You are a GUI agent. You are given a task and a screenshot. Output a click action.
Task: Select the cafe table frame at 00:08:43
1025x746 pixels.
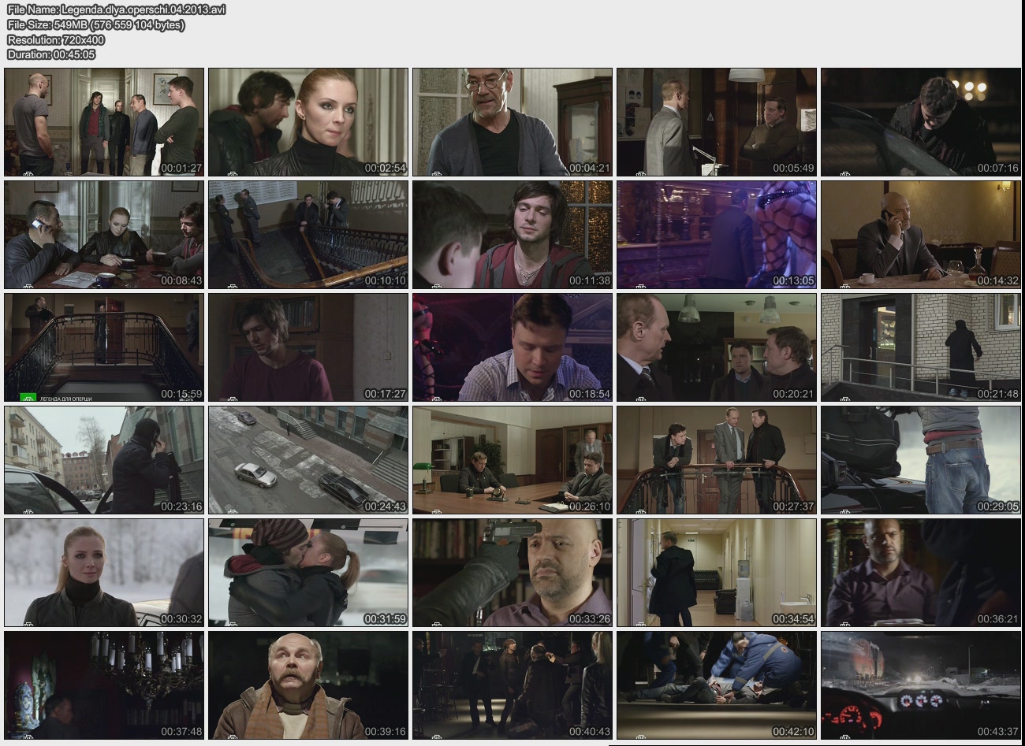[x=104, y=235]
